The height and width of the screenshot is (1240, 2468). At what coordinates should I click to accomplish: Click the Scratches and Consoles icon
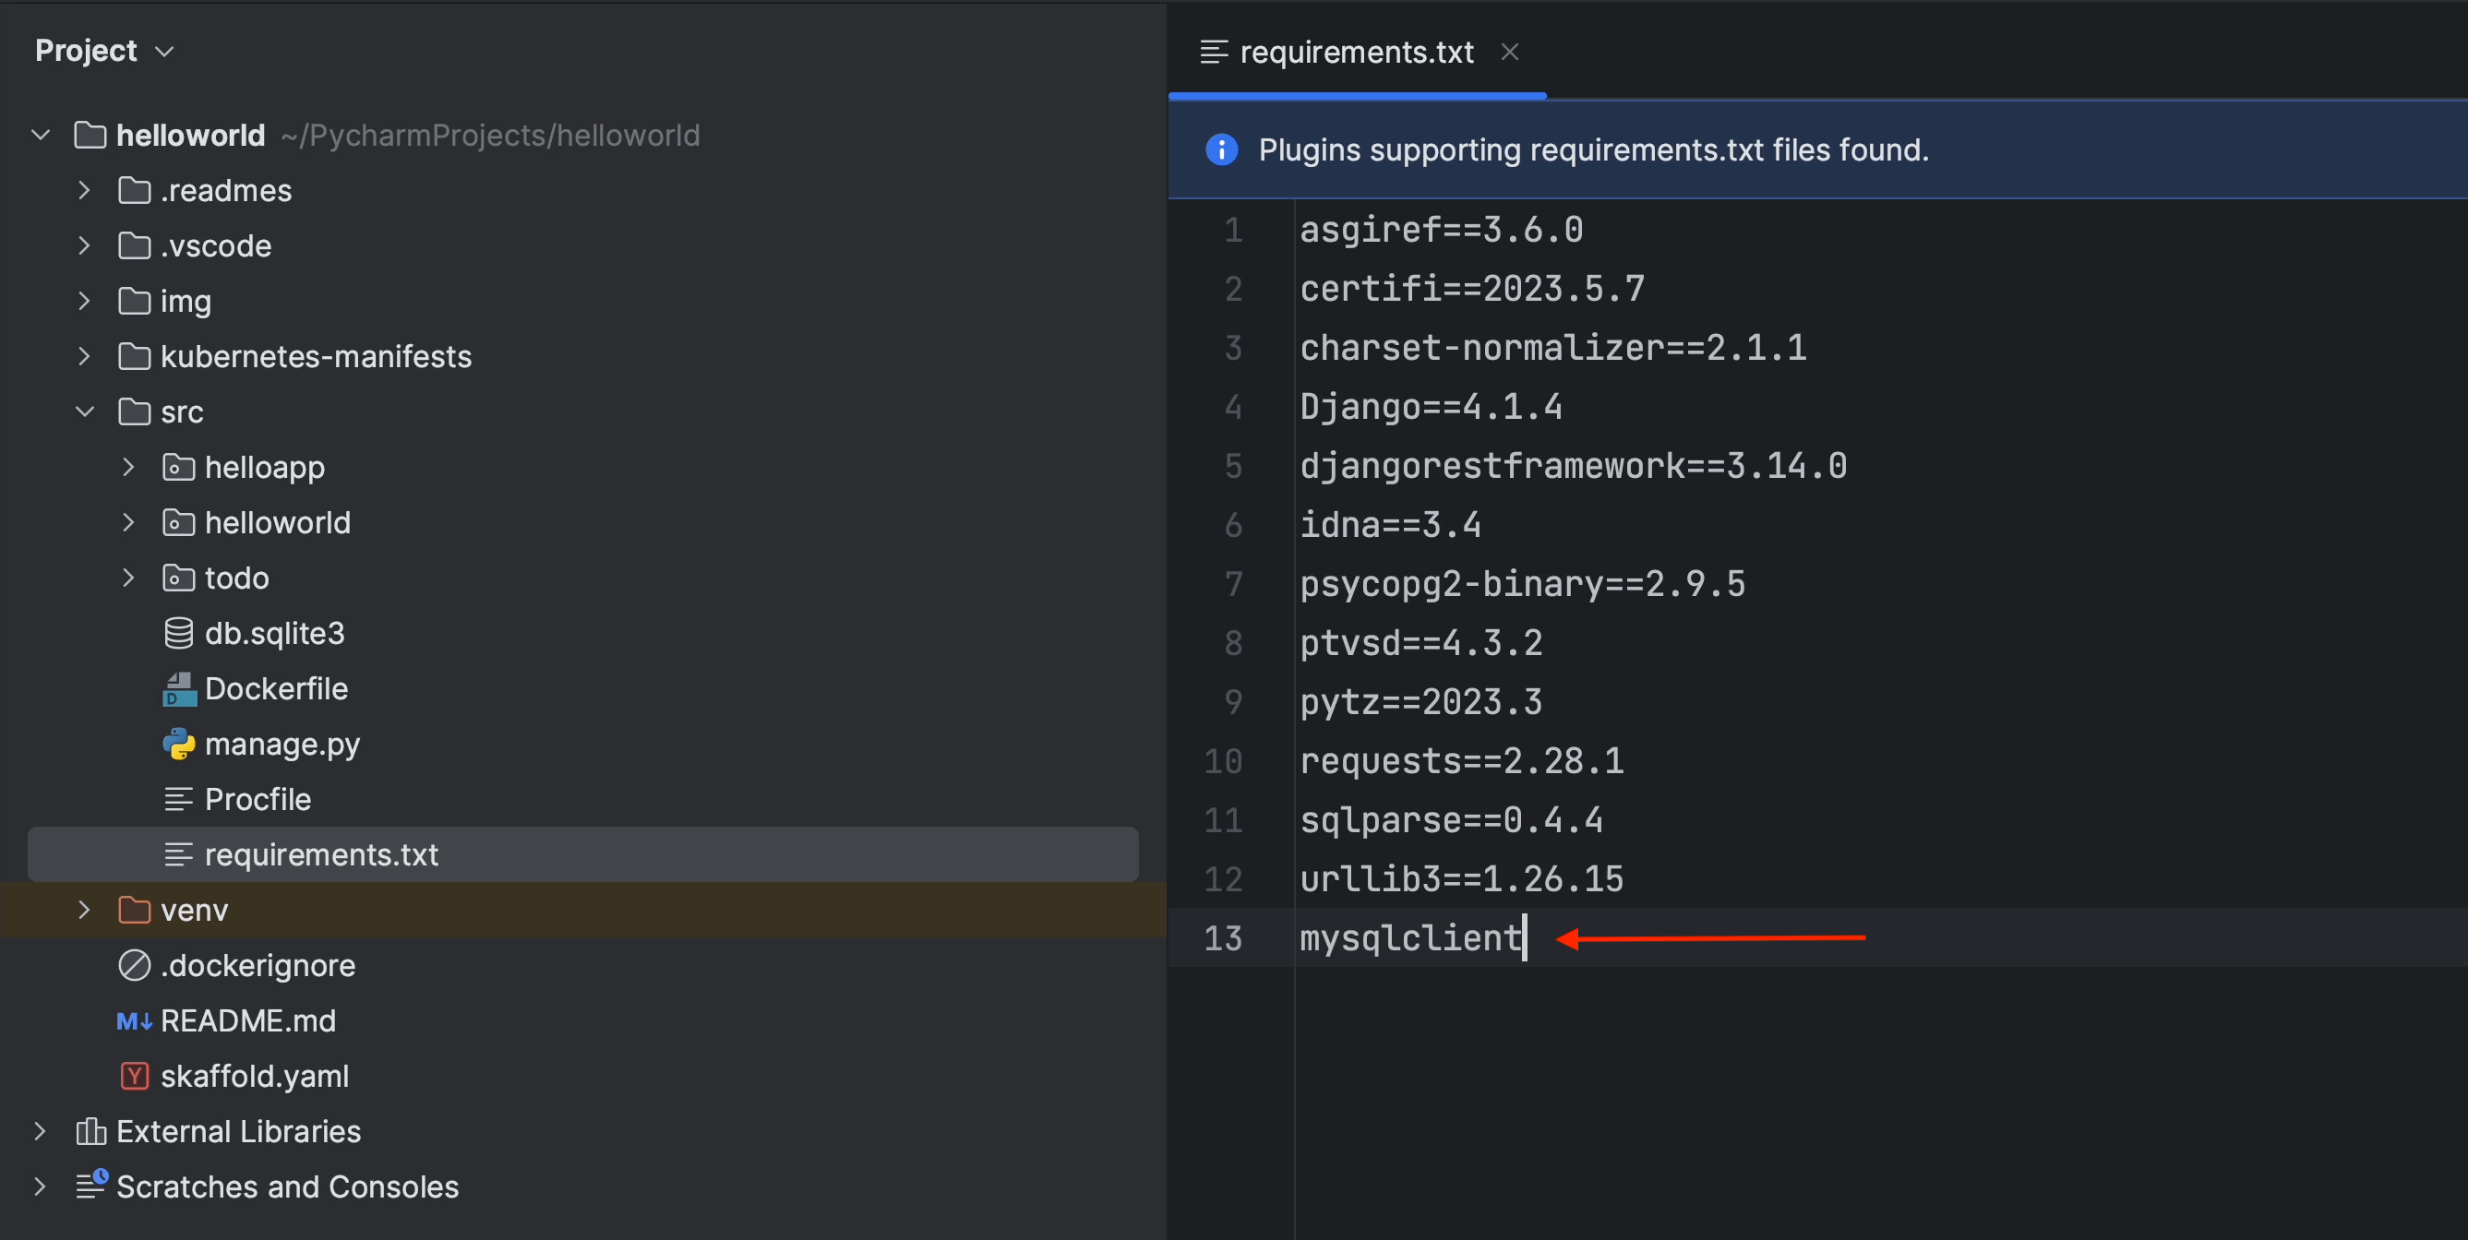(91, 1186)
